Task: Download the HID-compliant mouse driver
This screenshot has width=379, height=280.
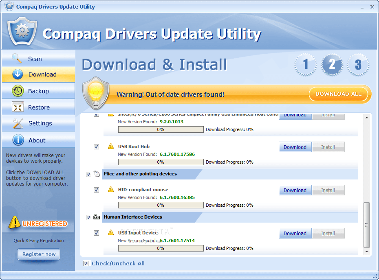Action: 295,190
